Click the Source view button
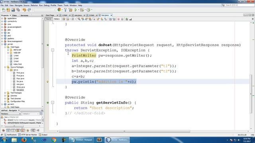This screenshot has width=255, height=143. (49, 19)
